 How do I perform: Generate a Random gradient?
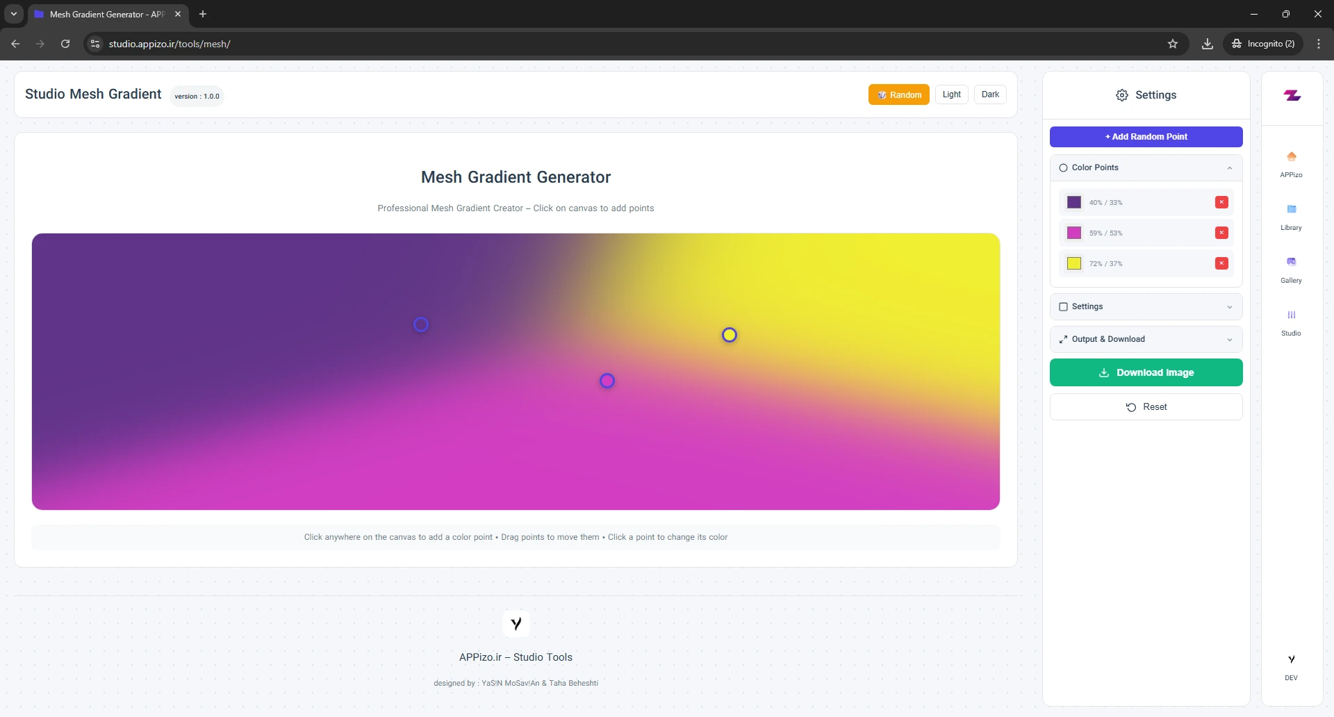click(899, 94)
